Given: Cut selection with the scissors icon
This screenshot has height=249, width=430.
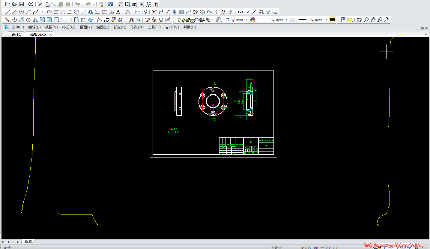Looking at the screenshot, I should click(40, 4).
